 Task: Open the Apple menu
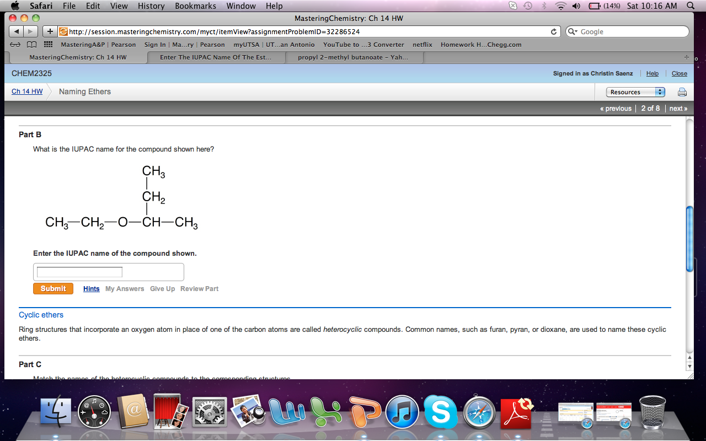click(15, 6)
